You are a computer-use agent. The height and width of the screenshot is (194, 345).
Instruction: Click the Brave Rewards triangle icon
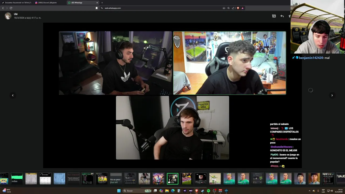[242, 8]
